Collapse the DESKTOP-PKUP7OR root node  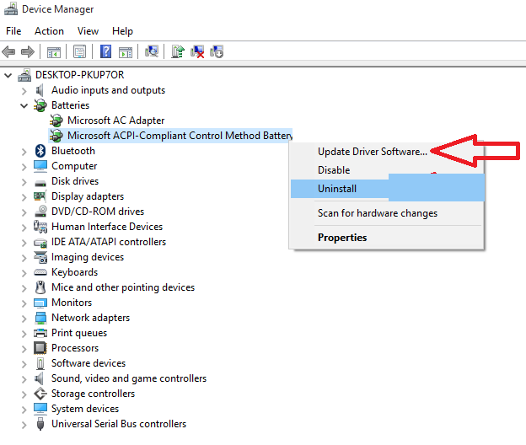8,76
